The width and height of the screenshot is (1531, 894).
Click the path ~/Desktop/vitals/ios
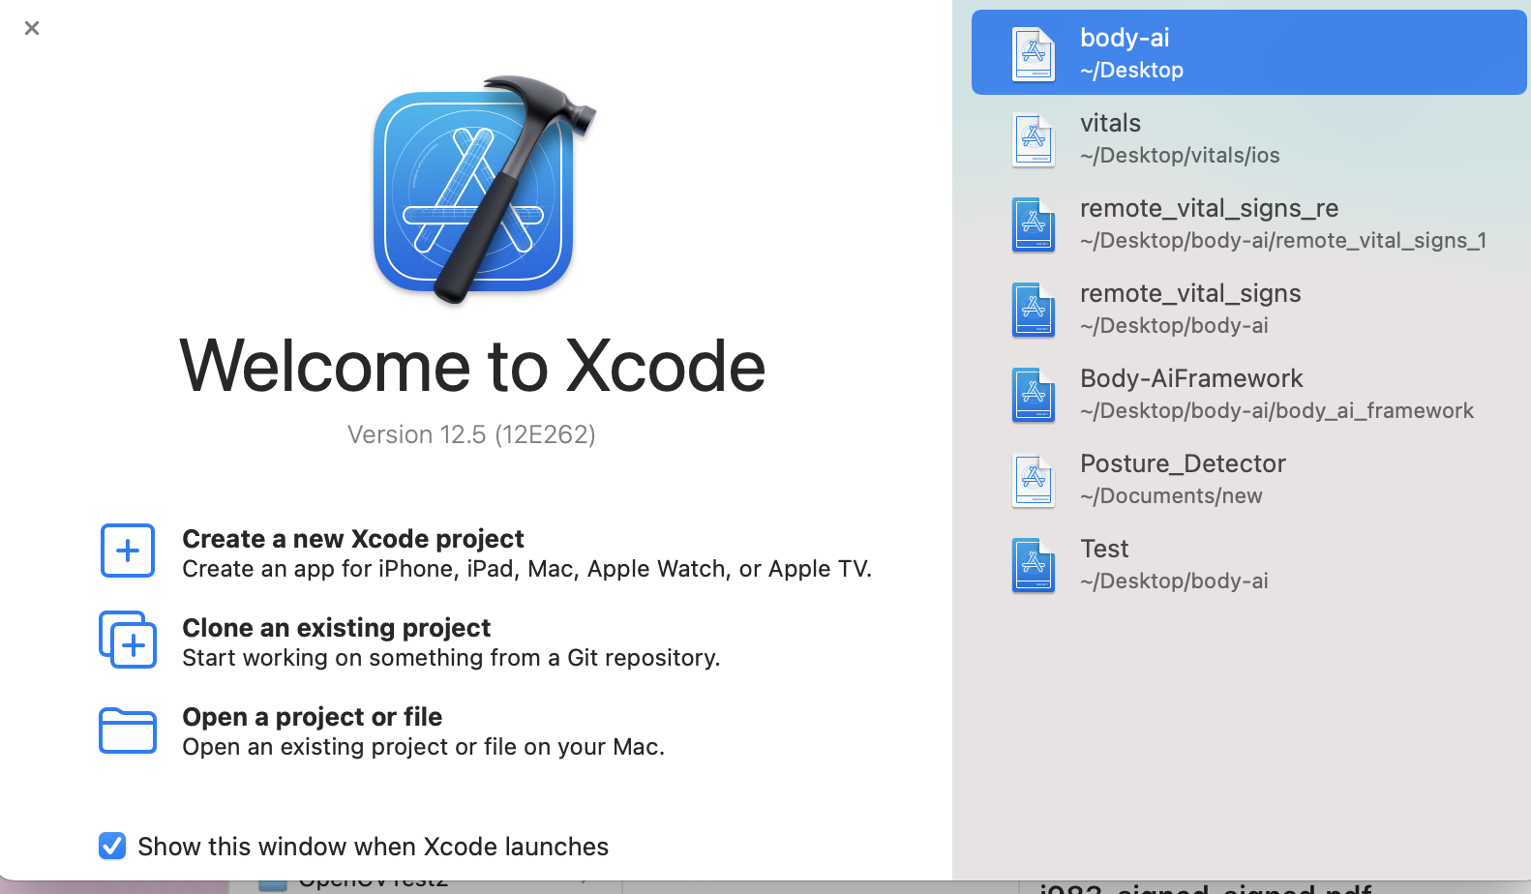(x=1180, y=155)
